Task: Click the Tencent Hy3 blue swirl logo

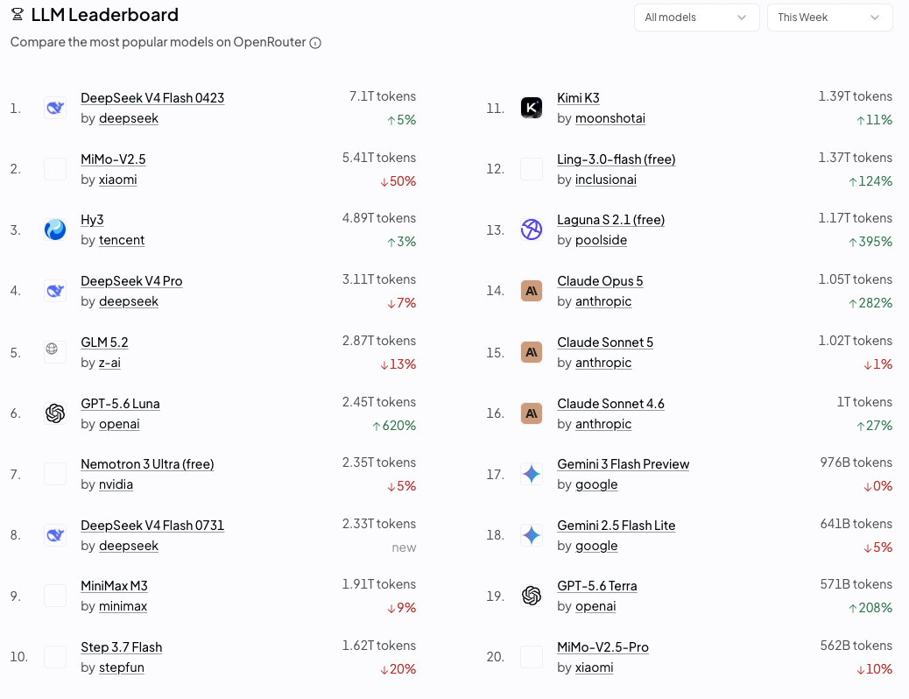Action: click(55, 229)
